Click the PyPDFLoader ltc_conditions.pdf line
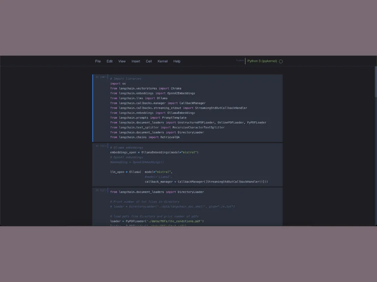This screenshot has height=282, width=377. (156, 221)
